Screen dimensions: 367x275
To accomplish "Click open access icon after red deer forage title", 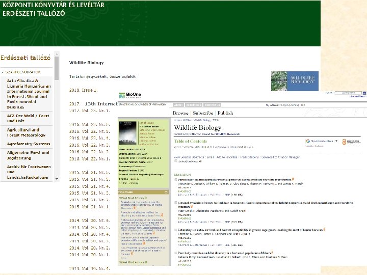I will coord(192,206).
